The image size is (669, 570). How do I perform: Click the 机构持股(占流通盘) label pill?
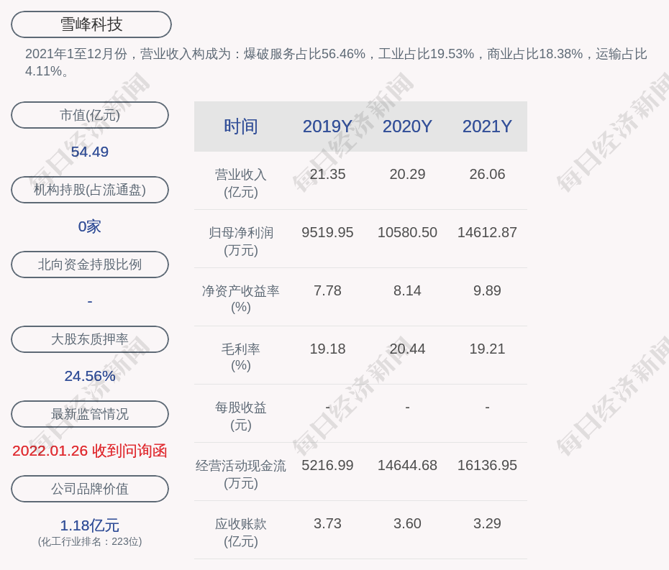[90, 190]
